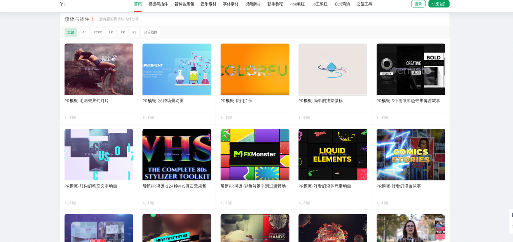
Task: Click the green 快速注册 button
Action: coord(439,4)
